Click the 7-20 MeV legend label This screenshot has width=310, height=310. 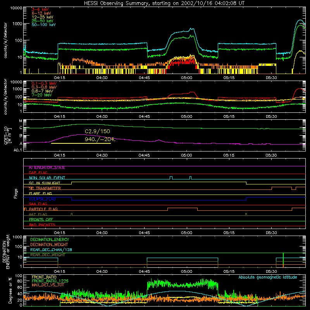click(x=42, y=95)
